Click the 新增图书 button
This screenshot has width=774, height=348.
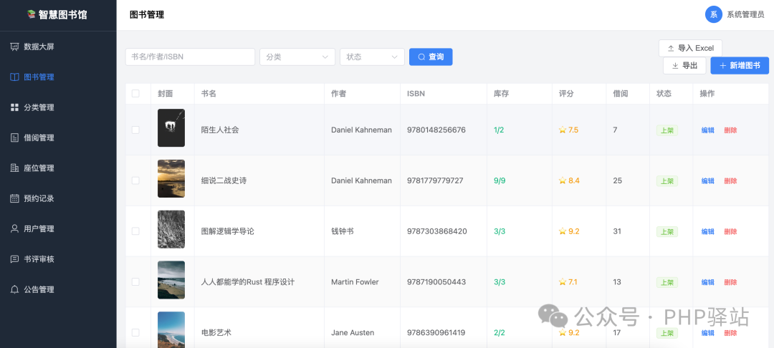pos(740,66)
